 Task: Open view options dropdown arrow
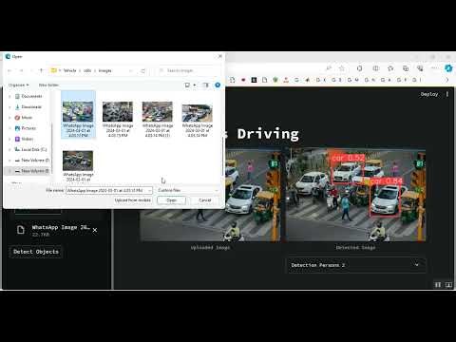point(194,85)
